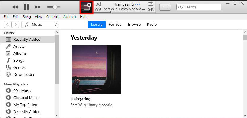Viewport: 247px width, 118px height.
Task: Toggle shuffle playback
Action: (x=99, y=4)
